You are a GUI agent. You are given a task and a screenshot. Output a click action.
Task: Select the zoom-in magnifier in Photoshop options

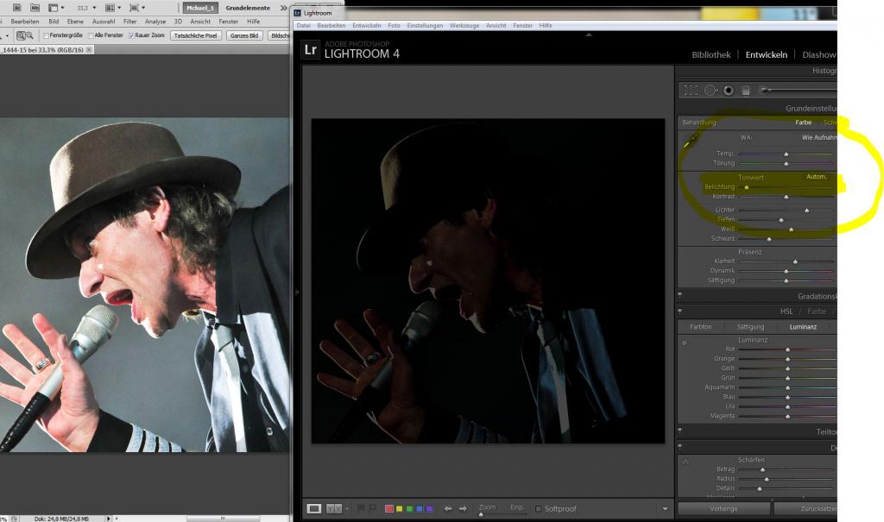(21, 35)
